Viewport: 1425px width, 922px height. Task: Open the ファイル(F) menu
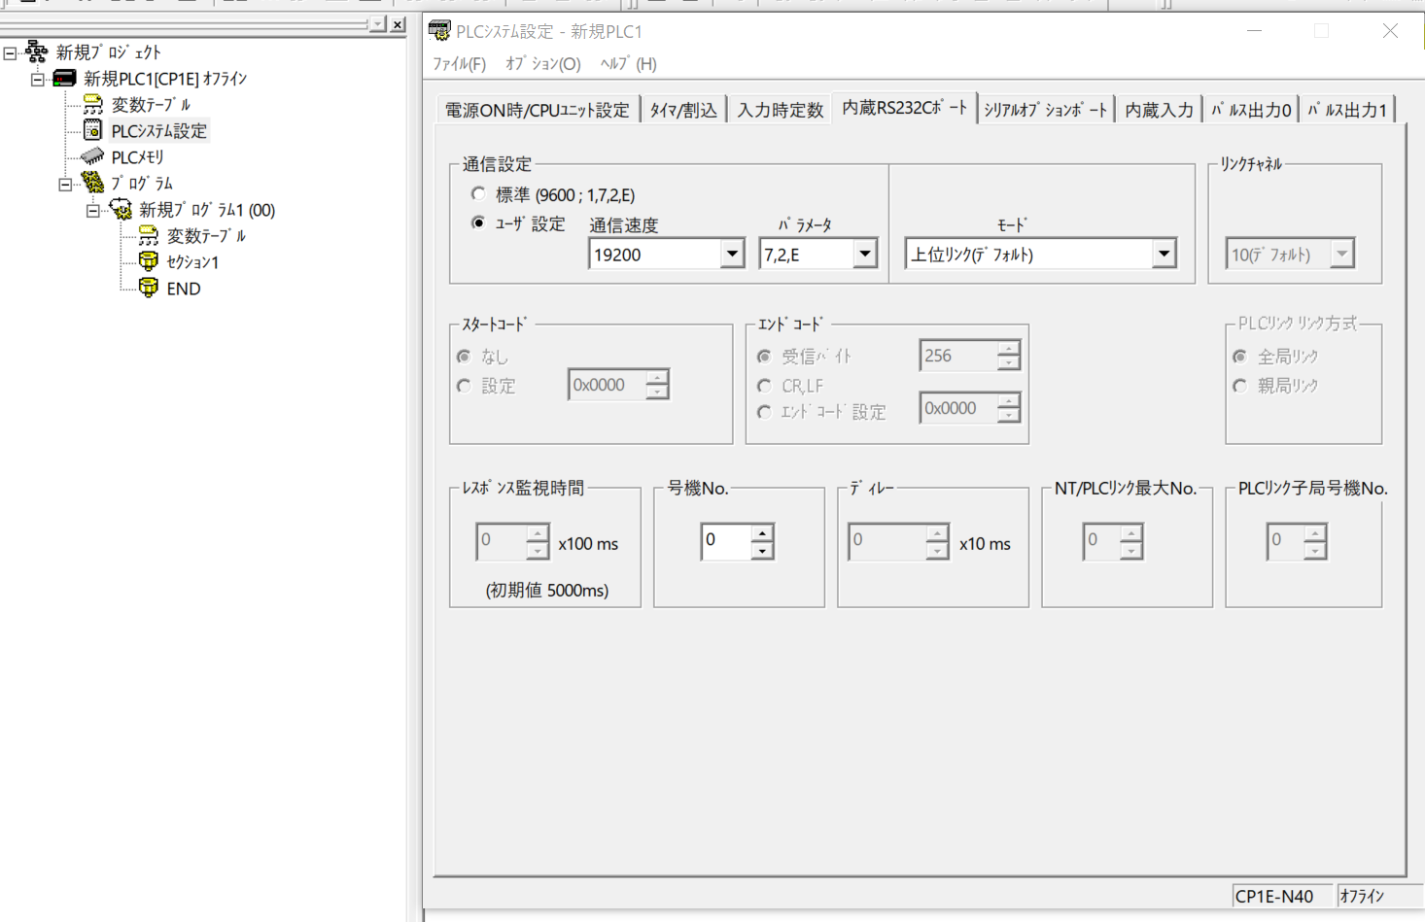pos(459,64)
